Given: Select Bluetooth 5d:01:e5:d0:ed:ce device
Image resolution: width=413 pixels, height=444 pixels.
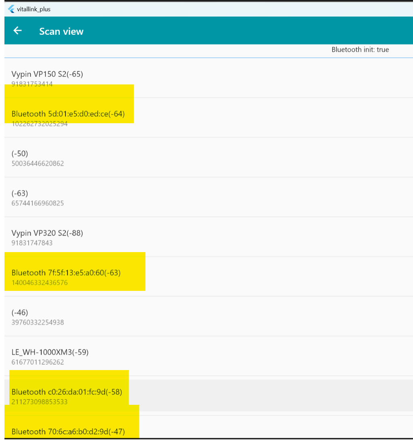Looking at the screenshot, I should tap(209, 118).
